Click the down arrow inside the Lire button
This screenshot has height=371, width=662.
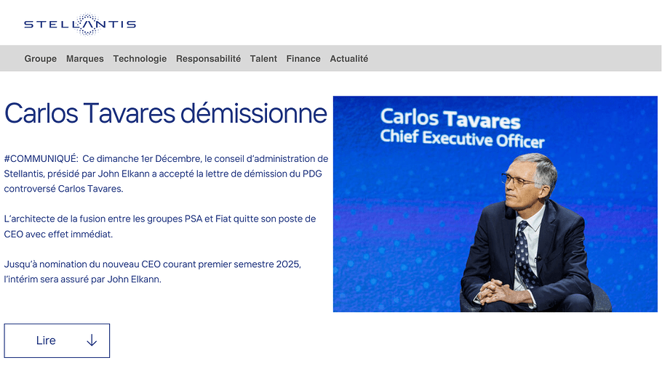click(92, 341)
